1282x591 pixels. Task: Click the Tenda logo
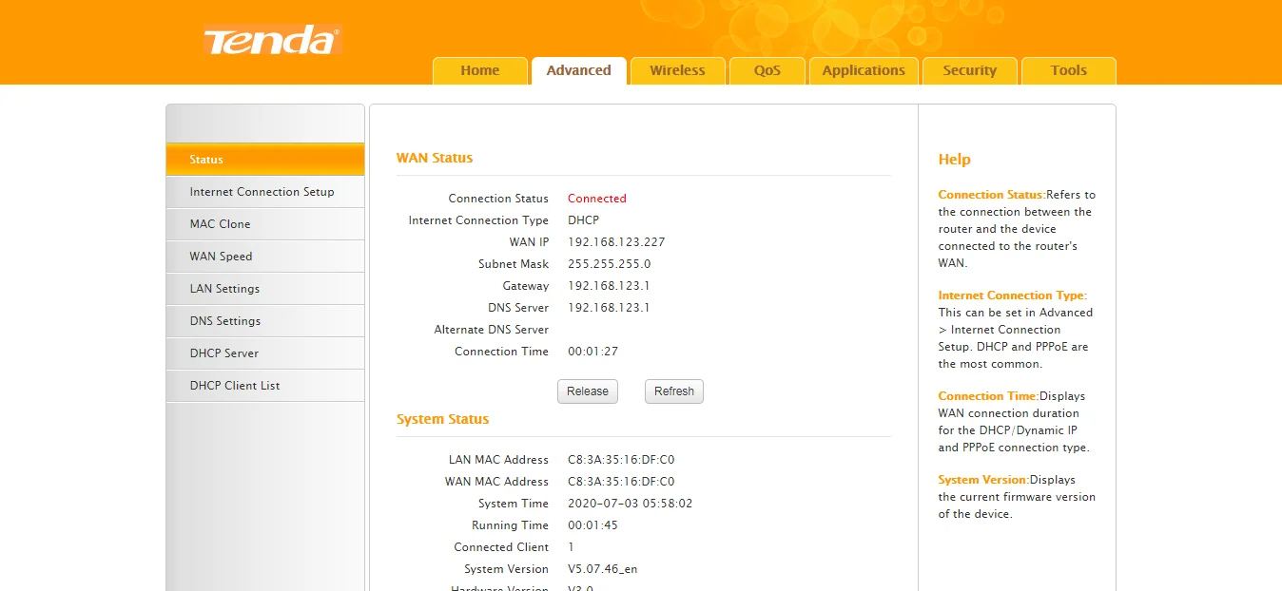click(271, 41)
